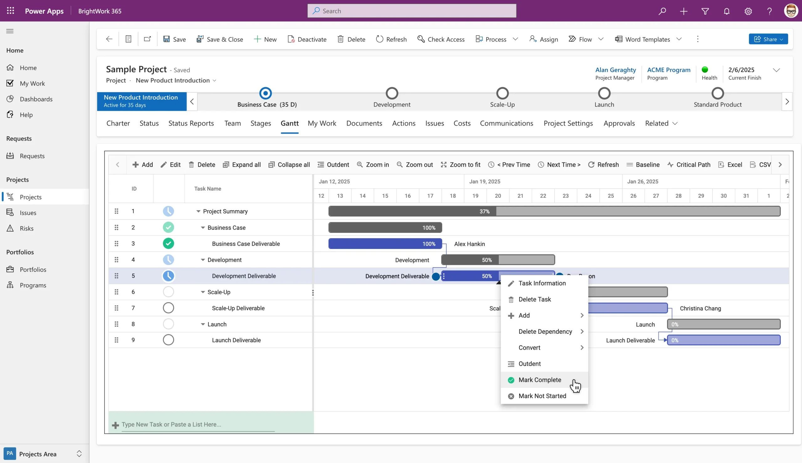The height and width of the screenshot is (463, 802).
Task: Collapse the Development summary task
Action: (x=203, y=260)
